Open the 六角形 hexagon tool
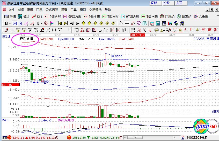The height and width of the screenshot is (141, 219). [201, 16]
